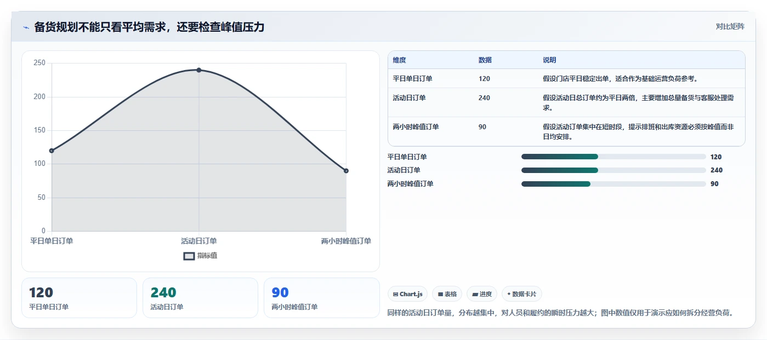Click the 对比矩阵 label in header

730,26
